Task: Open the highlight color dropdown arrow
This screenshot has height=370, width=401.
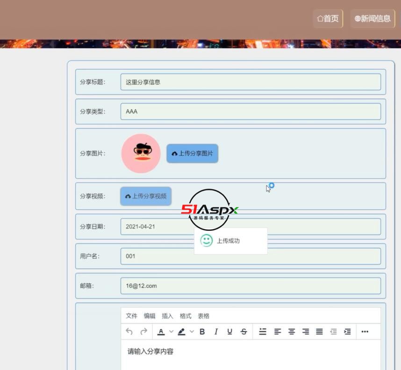Action: [192, 332]
